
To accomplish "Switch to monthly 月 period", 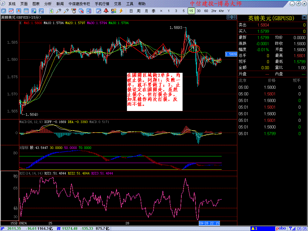I will 146,11.
